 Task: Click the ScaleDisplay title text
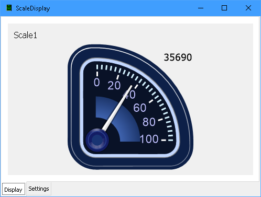click(33, 8)
